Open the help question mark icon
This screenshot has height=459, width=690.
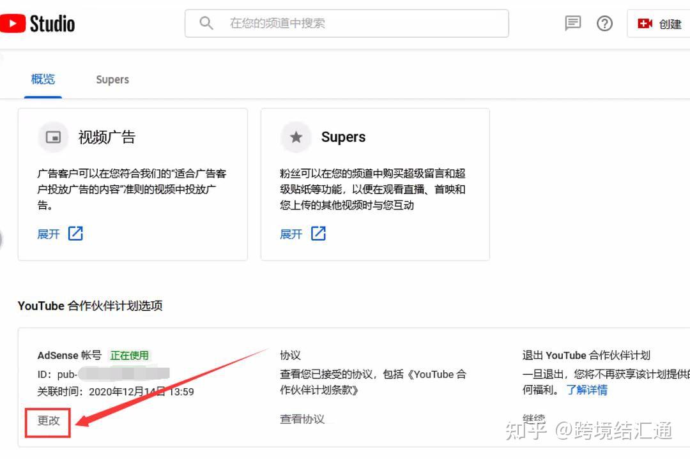(x=604, y=24)
